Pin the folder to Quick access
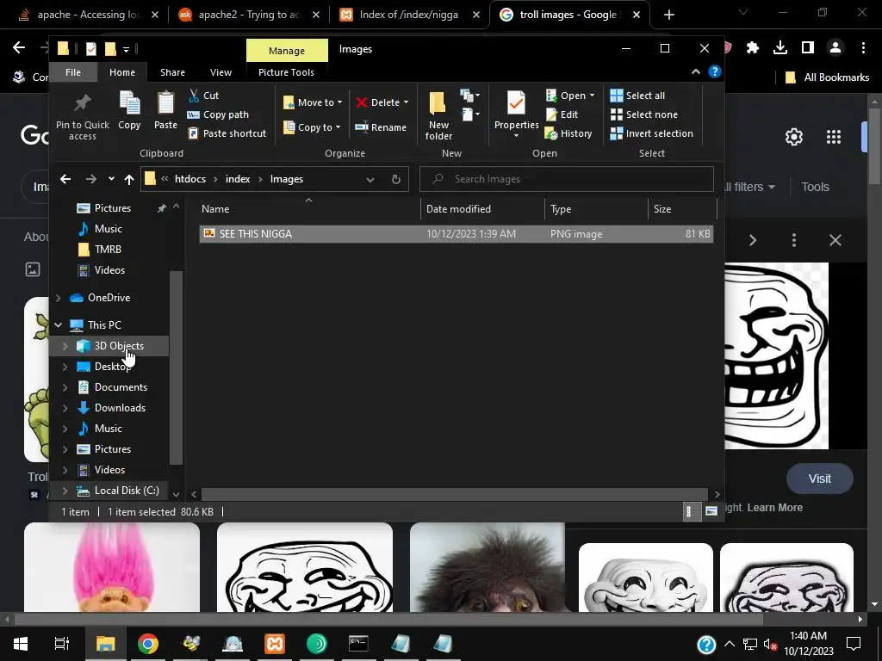 [x=83, y=116]
